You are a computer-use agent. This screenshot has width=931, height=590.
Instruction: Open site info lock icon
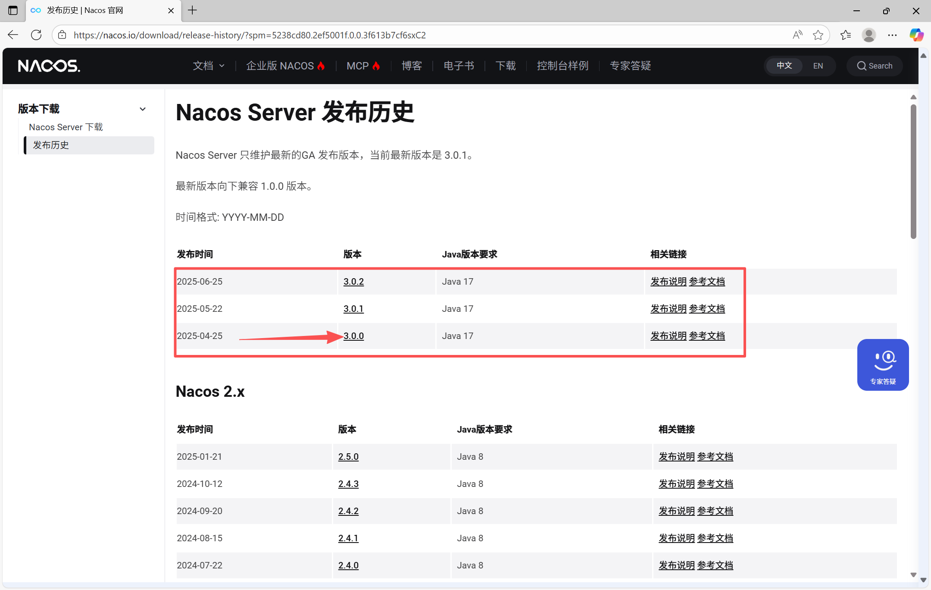tap(62, 35)
